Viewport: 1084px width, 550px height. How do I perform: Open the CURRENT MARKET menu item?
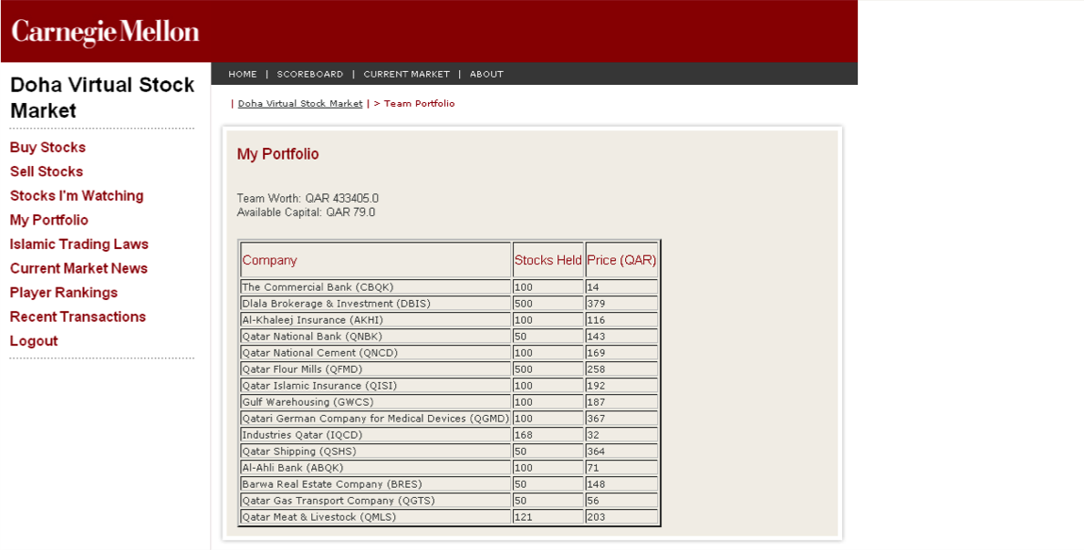tap(407, 74)
